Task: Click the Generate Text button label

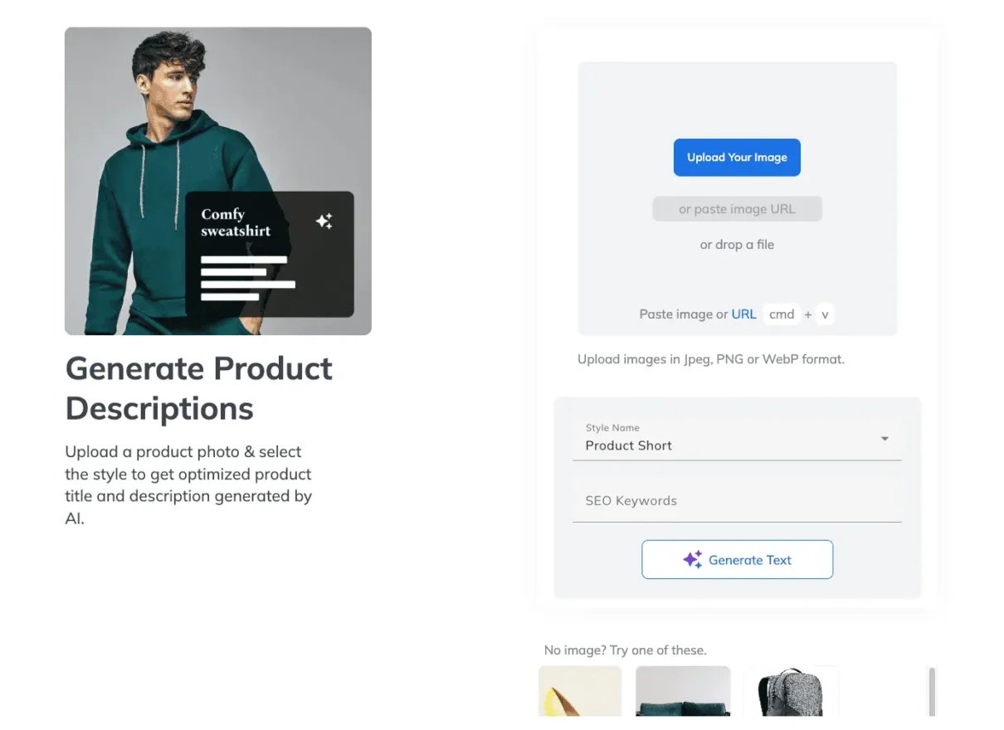Action: pos(750,560)
